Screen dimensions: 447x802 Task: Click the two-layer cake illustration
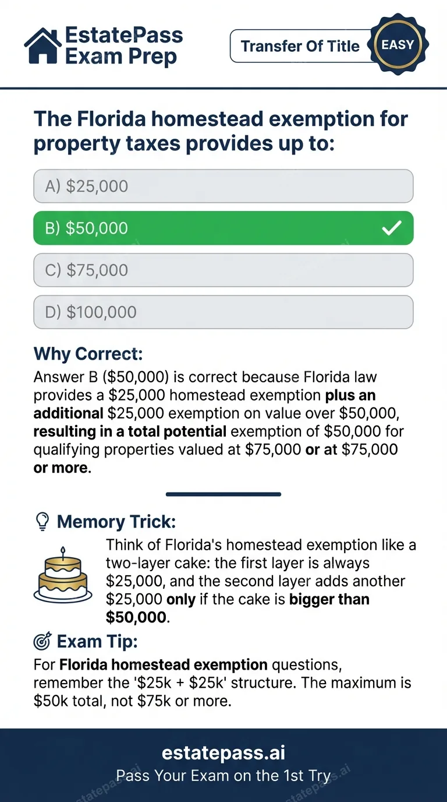63,577
